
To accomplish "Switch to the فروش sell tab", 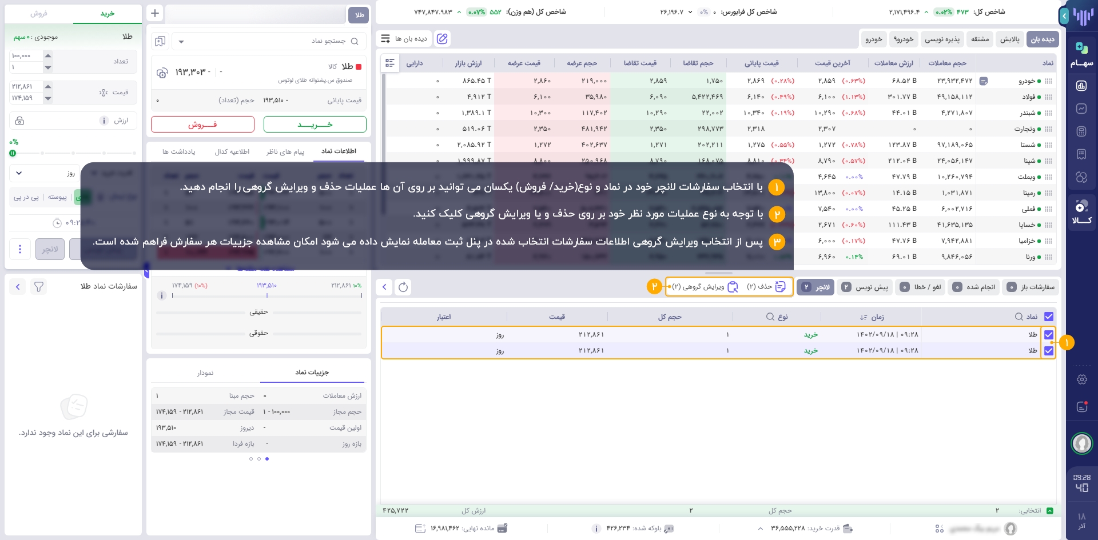I will (39, 14).
